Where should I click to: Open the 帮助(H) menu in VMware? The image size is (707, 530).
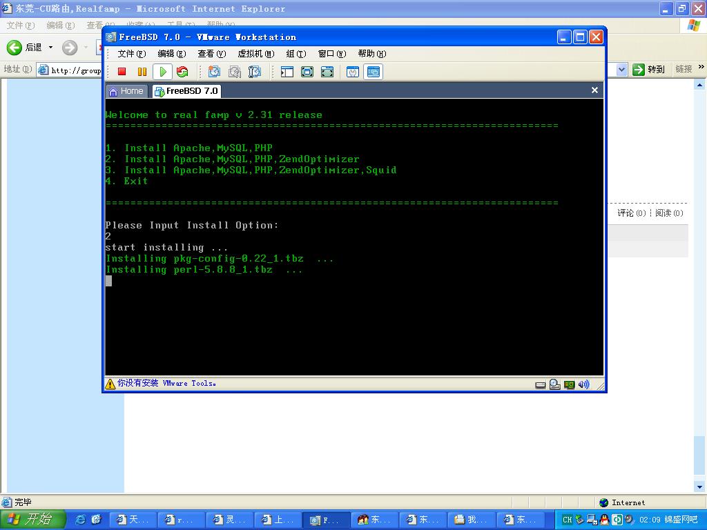pyautogui.click(x=372, y=54)
